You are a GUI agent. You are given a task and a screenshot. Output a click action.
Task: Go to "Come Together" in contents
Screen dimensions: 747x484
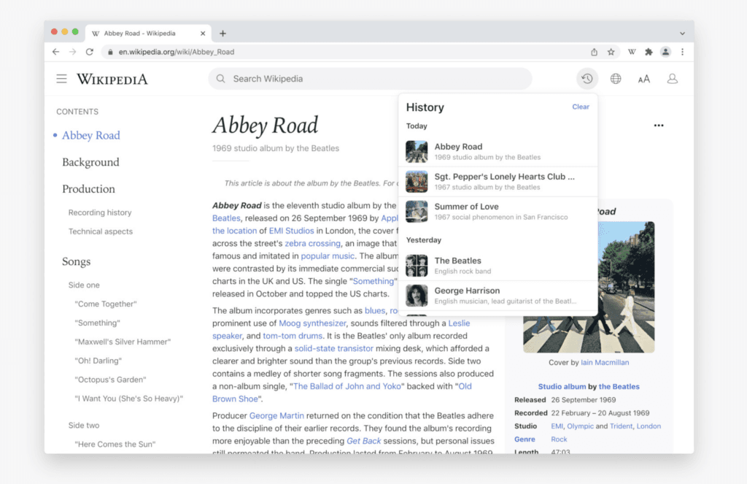coord(106,304)
